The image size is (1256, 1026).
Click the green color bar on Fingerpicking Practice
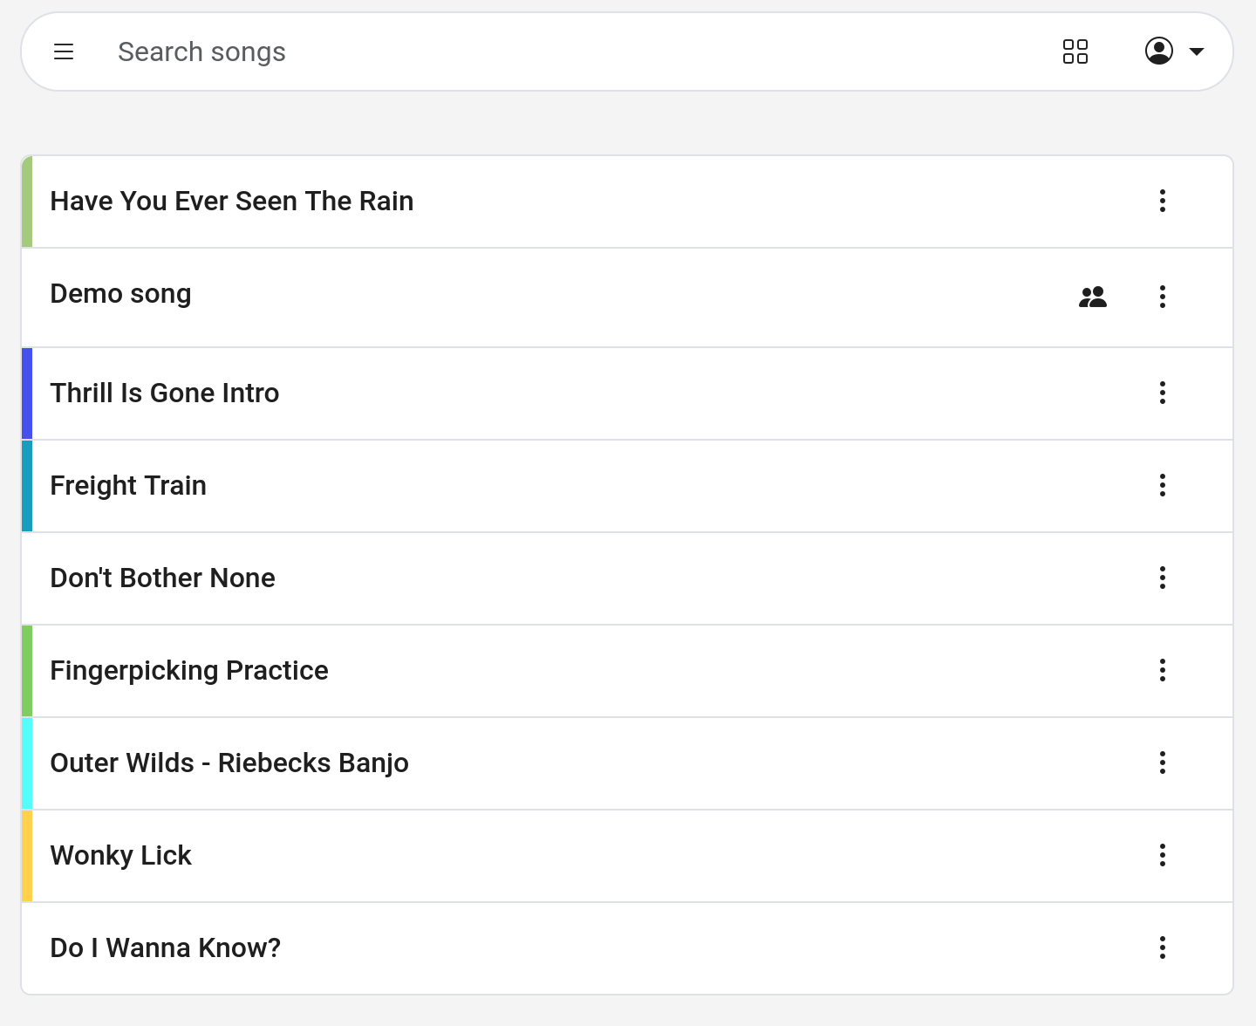coord(27,671)
